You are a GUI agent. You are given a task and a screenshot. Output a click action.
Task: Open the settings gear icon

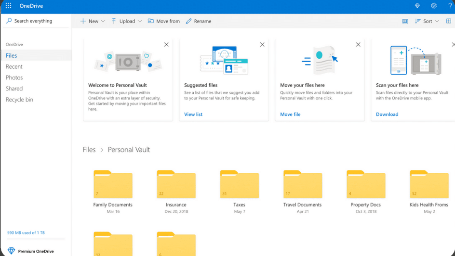pos(433,5)
